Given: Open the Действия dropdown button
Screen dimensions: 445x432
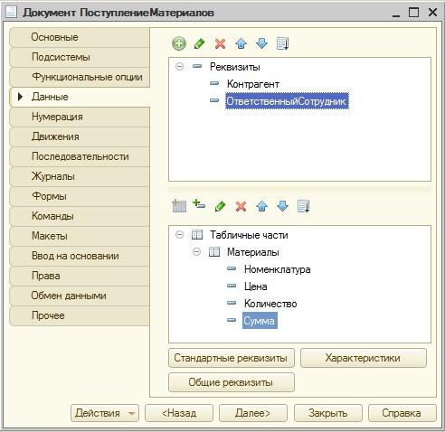Looking at the screenshot, I should click(x=105, y=413).
